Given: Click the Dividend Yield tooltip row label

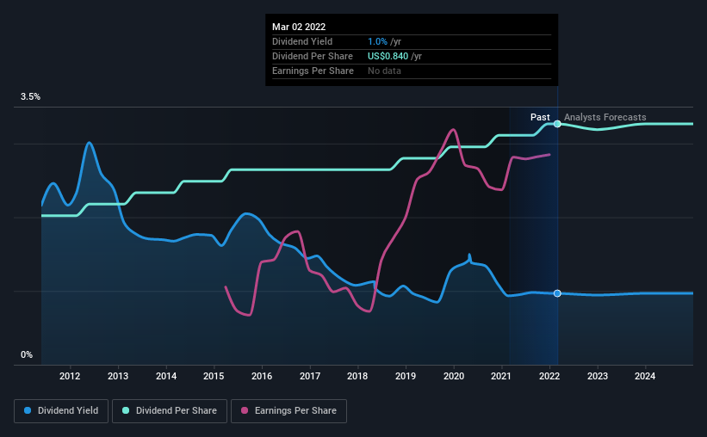Looking at the screenshot, I should pyautogui.click(x=302, y=41).
